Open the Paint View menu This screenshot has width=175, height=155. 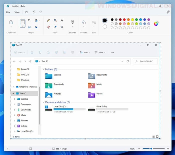17,12
